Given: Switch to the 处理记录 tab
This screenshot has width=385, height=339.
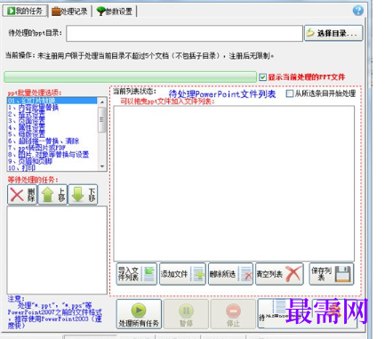Looking at the screenshot, I should coord(70,12).
